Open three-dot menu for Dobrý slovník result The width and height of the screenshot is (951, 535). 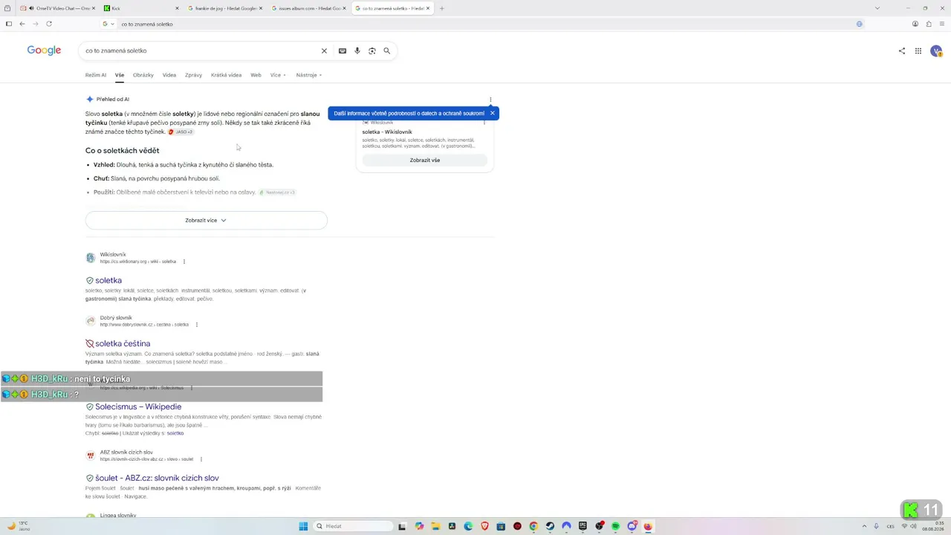[x=197, y=325]
